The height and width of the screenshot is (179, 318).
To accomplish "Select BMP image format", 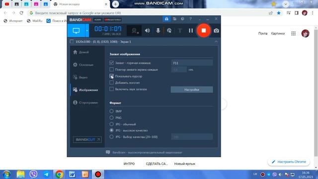I will tap(111, 111).
